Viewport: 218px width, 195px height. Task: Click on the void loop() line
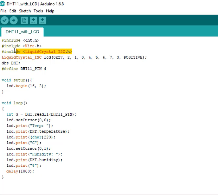click(14, 103)
